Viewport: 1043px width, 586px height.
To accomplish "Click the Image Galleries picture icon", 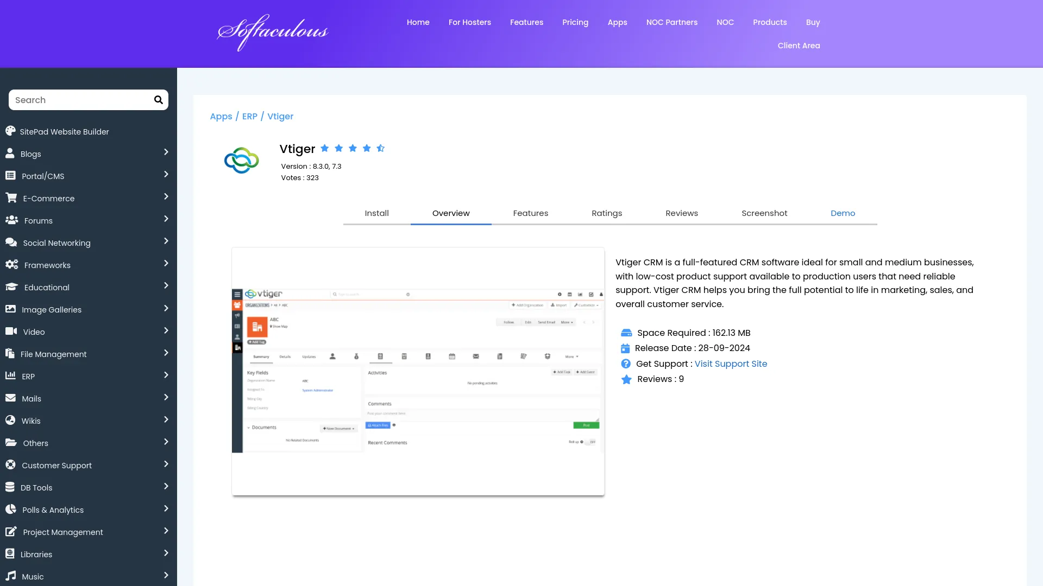I will [x=10, y=309].
